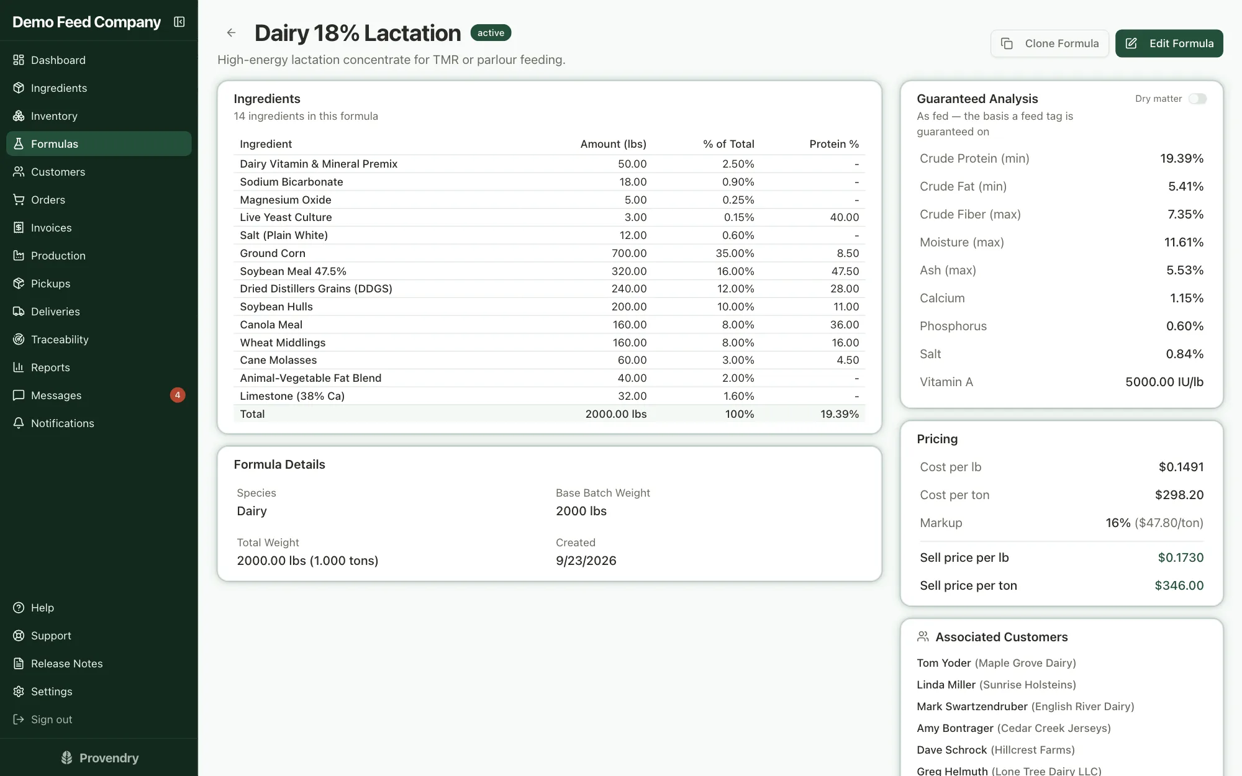Click the Notifications bell icon

coord(19,423)
